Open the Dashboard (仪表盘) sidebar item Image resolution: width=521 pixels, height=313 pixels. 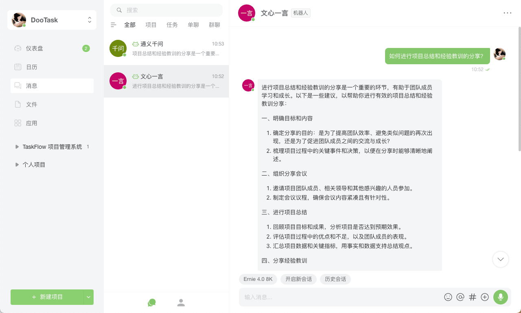point(52,48)
